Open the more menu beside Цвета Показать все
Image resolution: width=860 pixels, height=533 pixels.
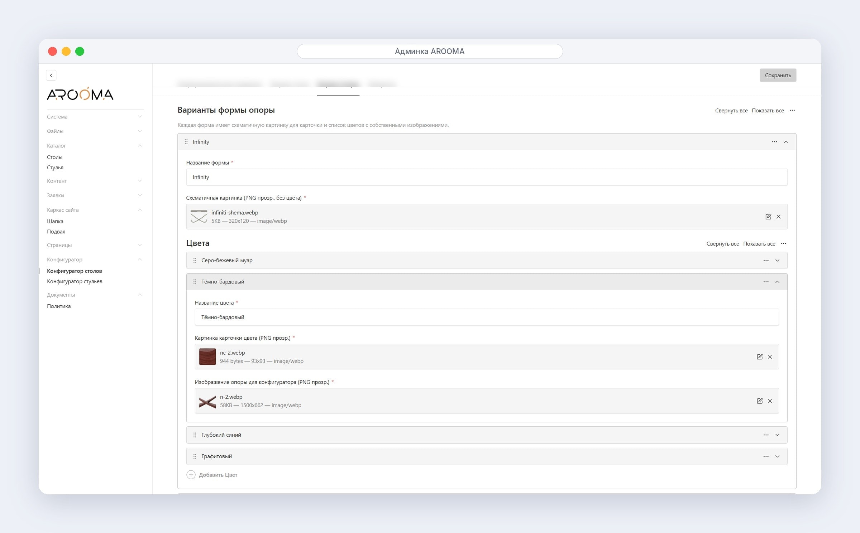pos(784,243)
